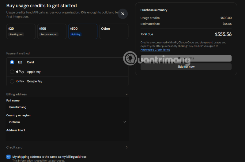Image resolution: width=245 pixels, height=162 pixels.
Task: Choose the $100 Recommended credit option
Action: (x=52, y=32)
